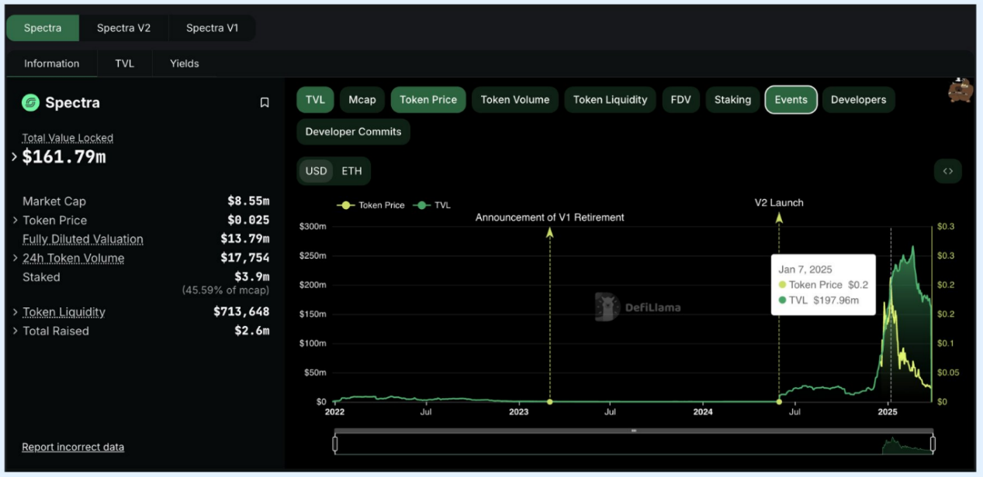The image size is (983, 477).
Task: Switch to the Spectra V2 tab
Action: point(123,28)
